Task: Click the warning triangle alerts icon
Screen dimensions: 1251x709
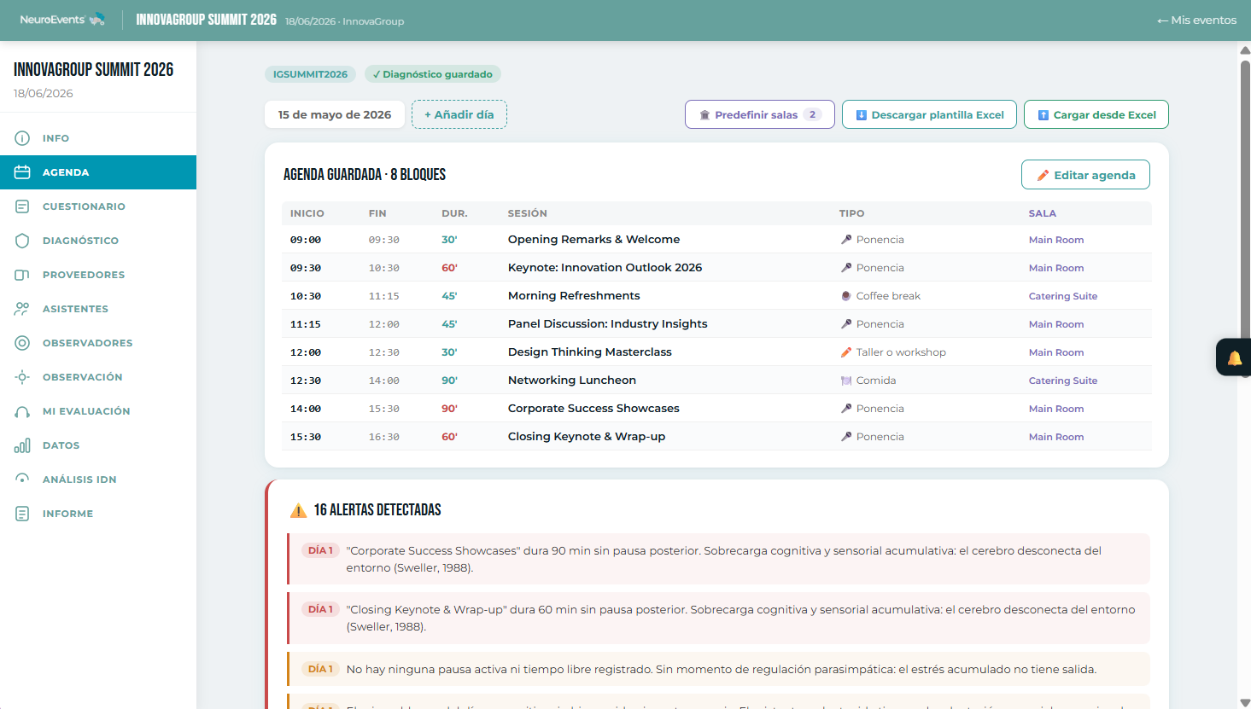Action: click(298, 510)
